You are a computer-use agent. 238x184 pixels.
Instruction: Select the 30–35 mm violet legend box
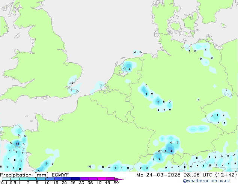click(x=84, y=179)
